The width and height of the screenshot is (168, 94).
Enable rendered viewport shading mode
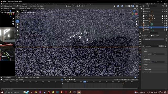point(133,6)
